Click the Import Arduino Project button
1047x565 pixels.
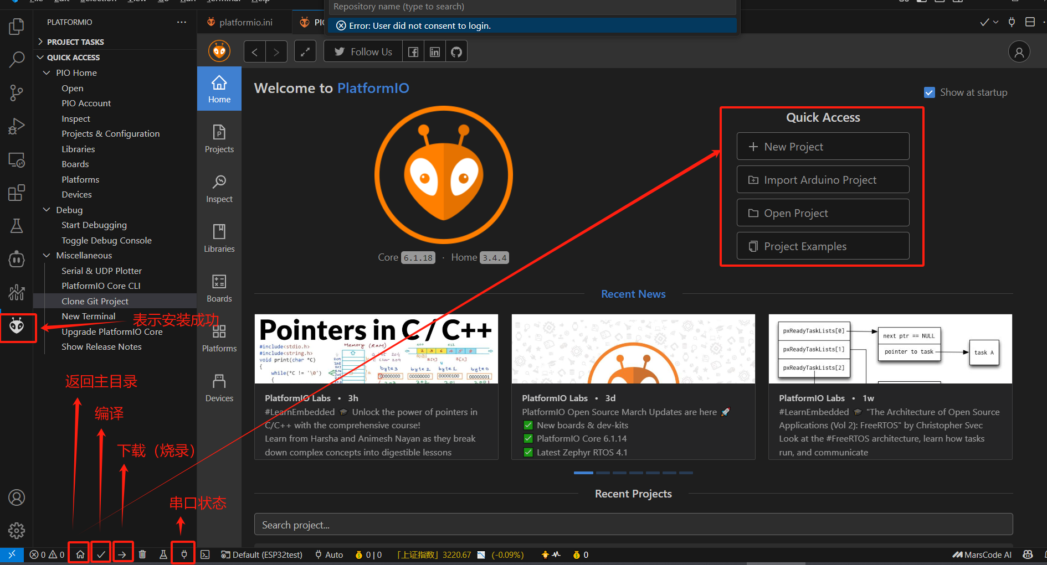pyautogui.click(x=823, y=179)
